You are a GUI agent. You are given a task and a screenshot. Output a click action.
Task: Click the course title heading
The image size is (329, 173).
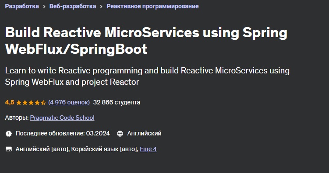point(146,41)
